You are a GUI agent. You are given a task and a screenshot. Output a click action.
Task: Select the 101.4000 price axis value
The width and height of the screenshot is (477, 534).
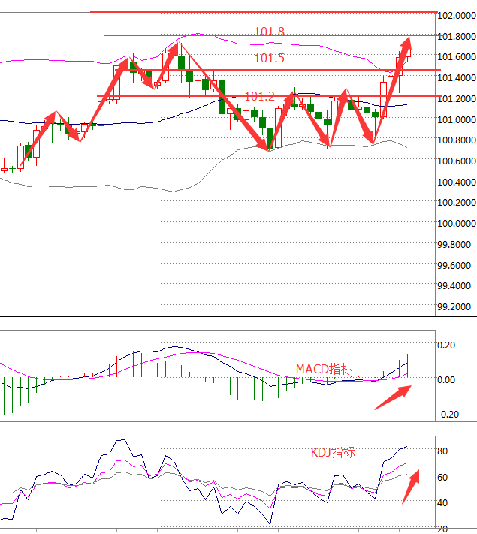click(x=457, y=77)
